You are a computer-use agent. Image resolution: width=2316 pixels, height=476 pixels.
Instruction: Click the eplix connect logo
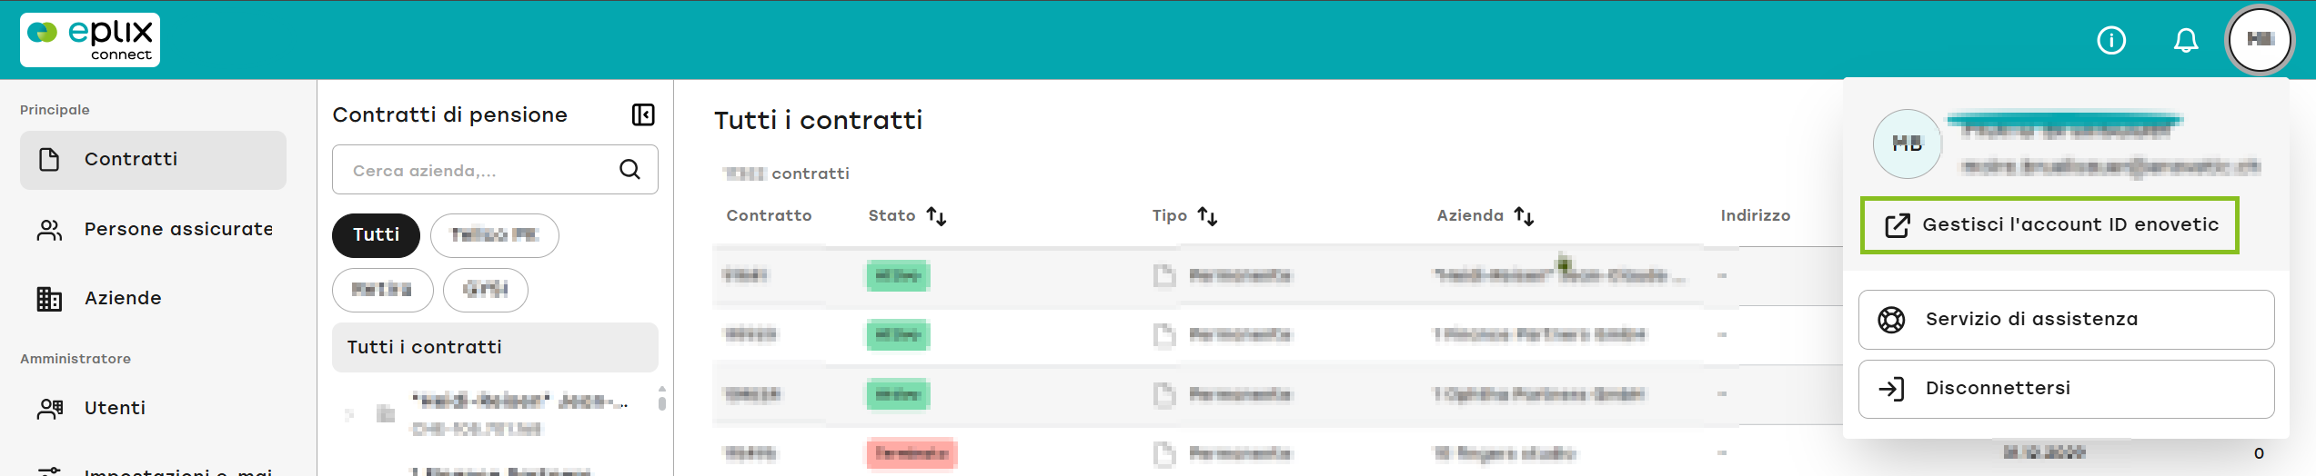pos(90,40)
